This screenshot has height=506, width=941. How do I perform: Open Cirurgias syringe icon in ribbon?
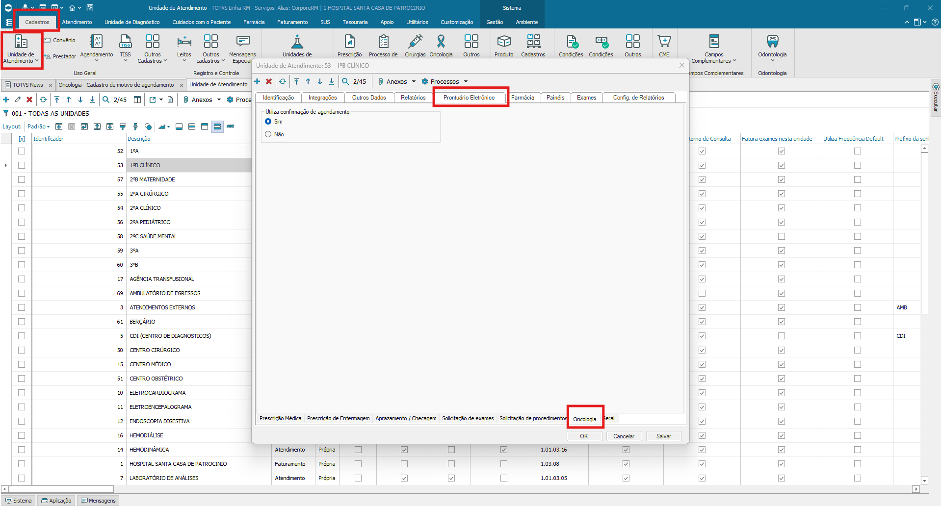[x=415, y=46]
